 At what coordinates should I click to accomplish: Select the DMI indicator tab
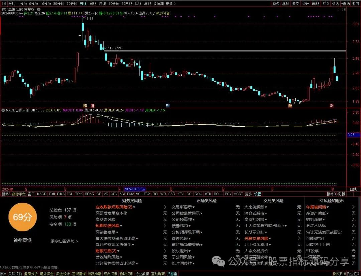point(52,194)
